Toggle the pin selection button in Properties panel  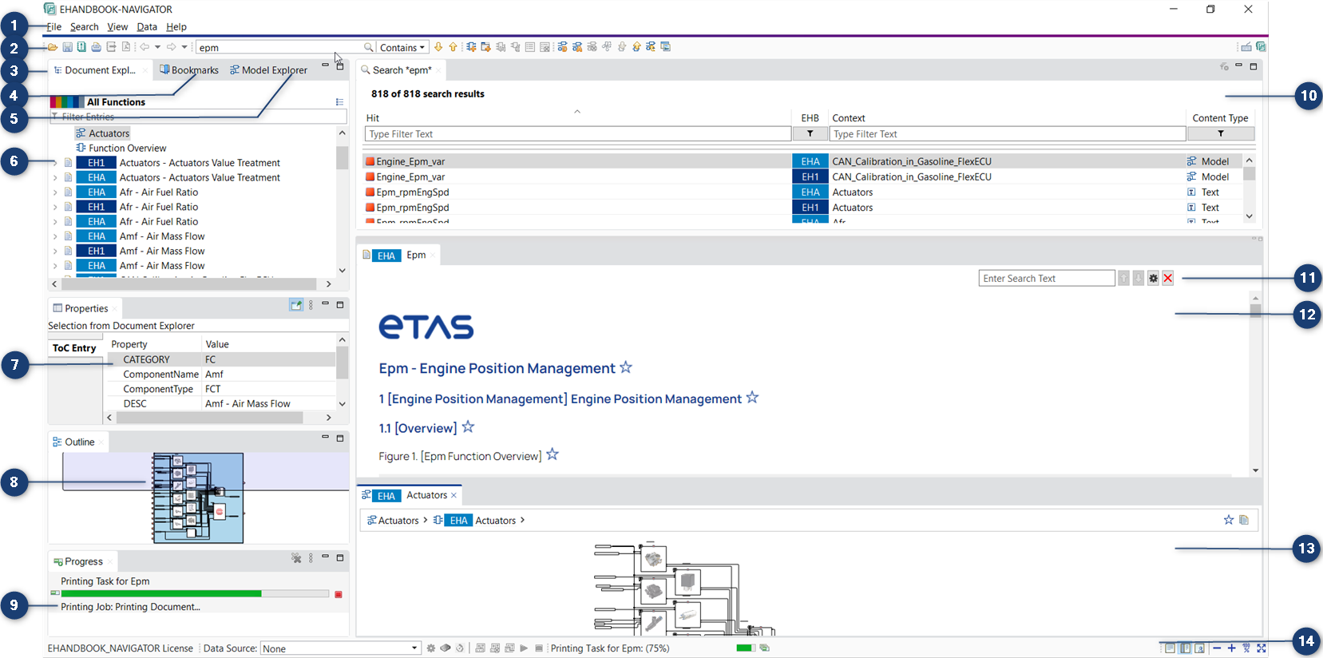[x=296, y=305]
